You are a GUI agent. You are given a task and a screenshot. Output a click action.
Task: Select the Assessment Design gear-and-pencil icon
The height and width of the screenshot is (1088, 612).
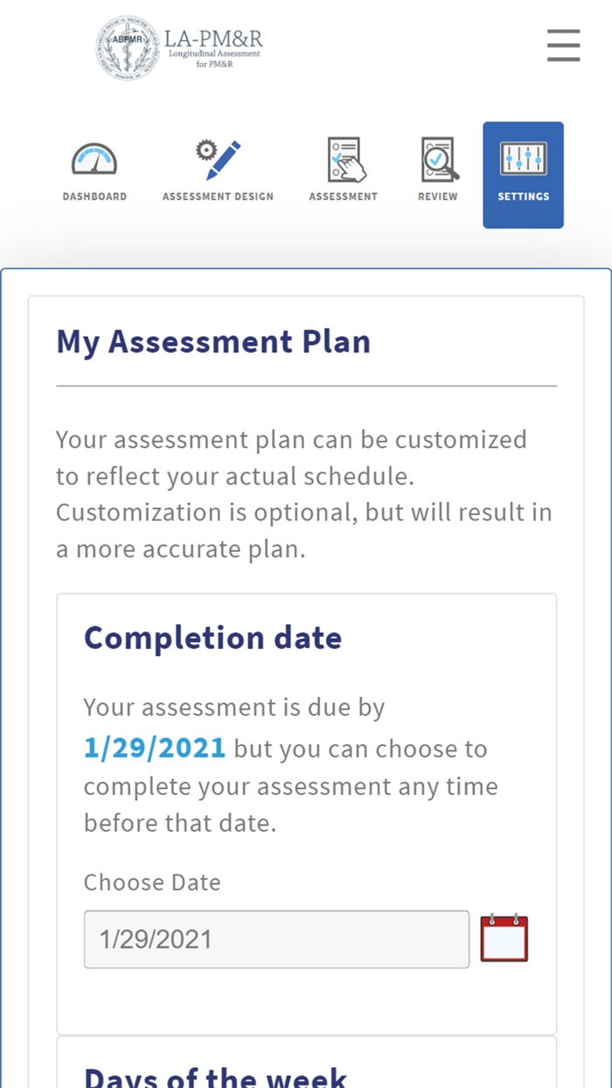coord(218,160)
